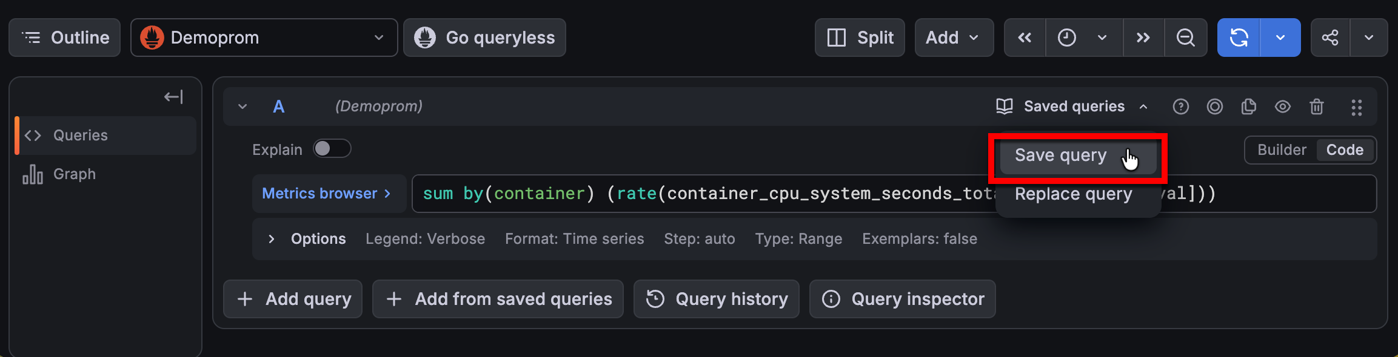
Task: Open the Demoprom data source dropdown
Action: point(264,38)
